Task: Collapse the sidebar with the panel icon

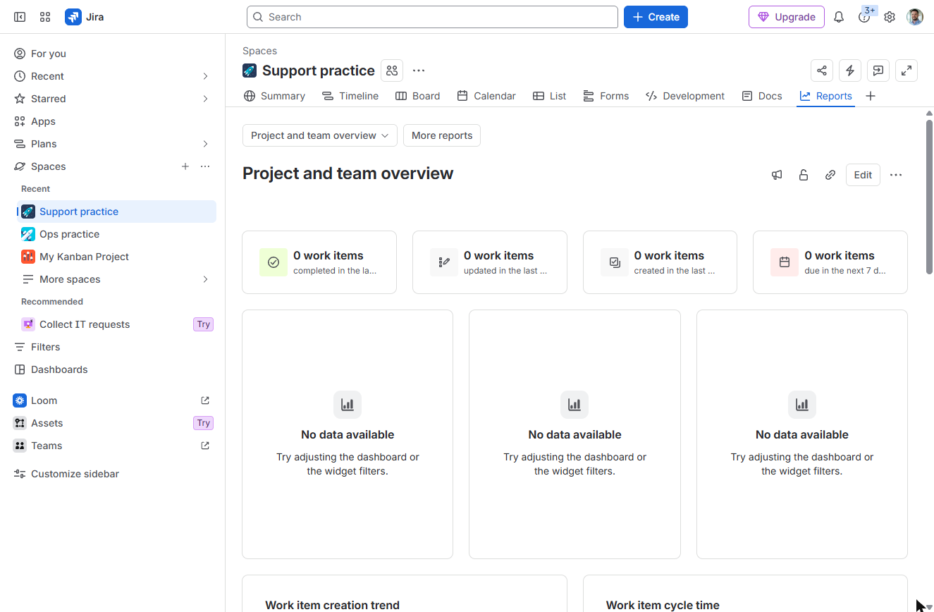Action: click(x=20, y=17)
